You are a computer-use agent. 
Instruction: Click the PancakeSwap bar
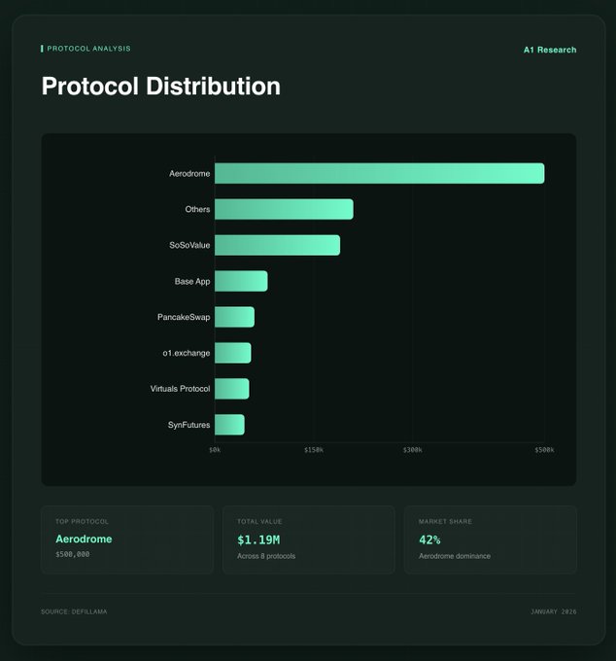pos(234,317)
